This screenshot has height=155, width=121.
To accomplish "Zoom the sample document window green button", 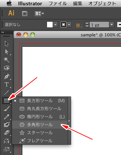I will coord(33,35).
